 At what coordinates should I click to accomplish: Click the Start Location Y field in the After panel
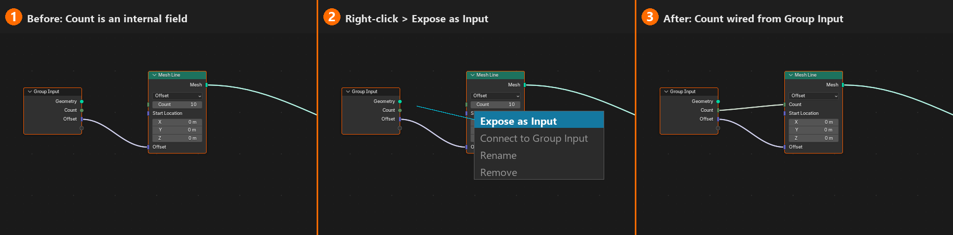[814, 130]
